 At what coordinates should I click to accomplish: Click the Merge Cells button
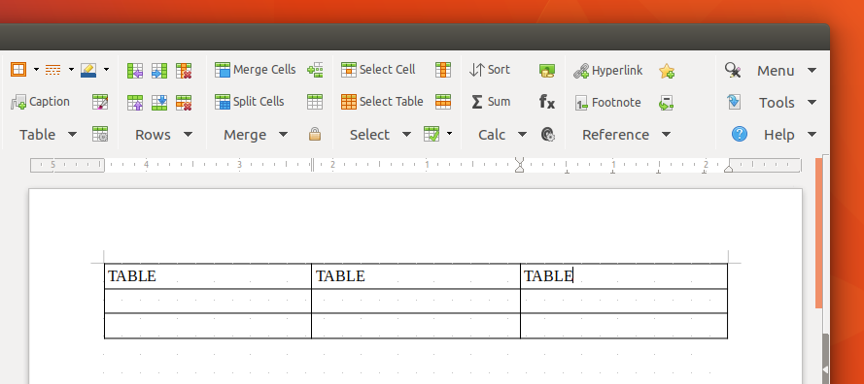coord(256,69)
